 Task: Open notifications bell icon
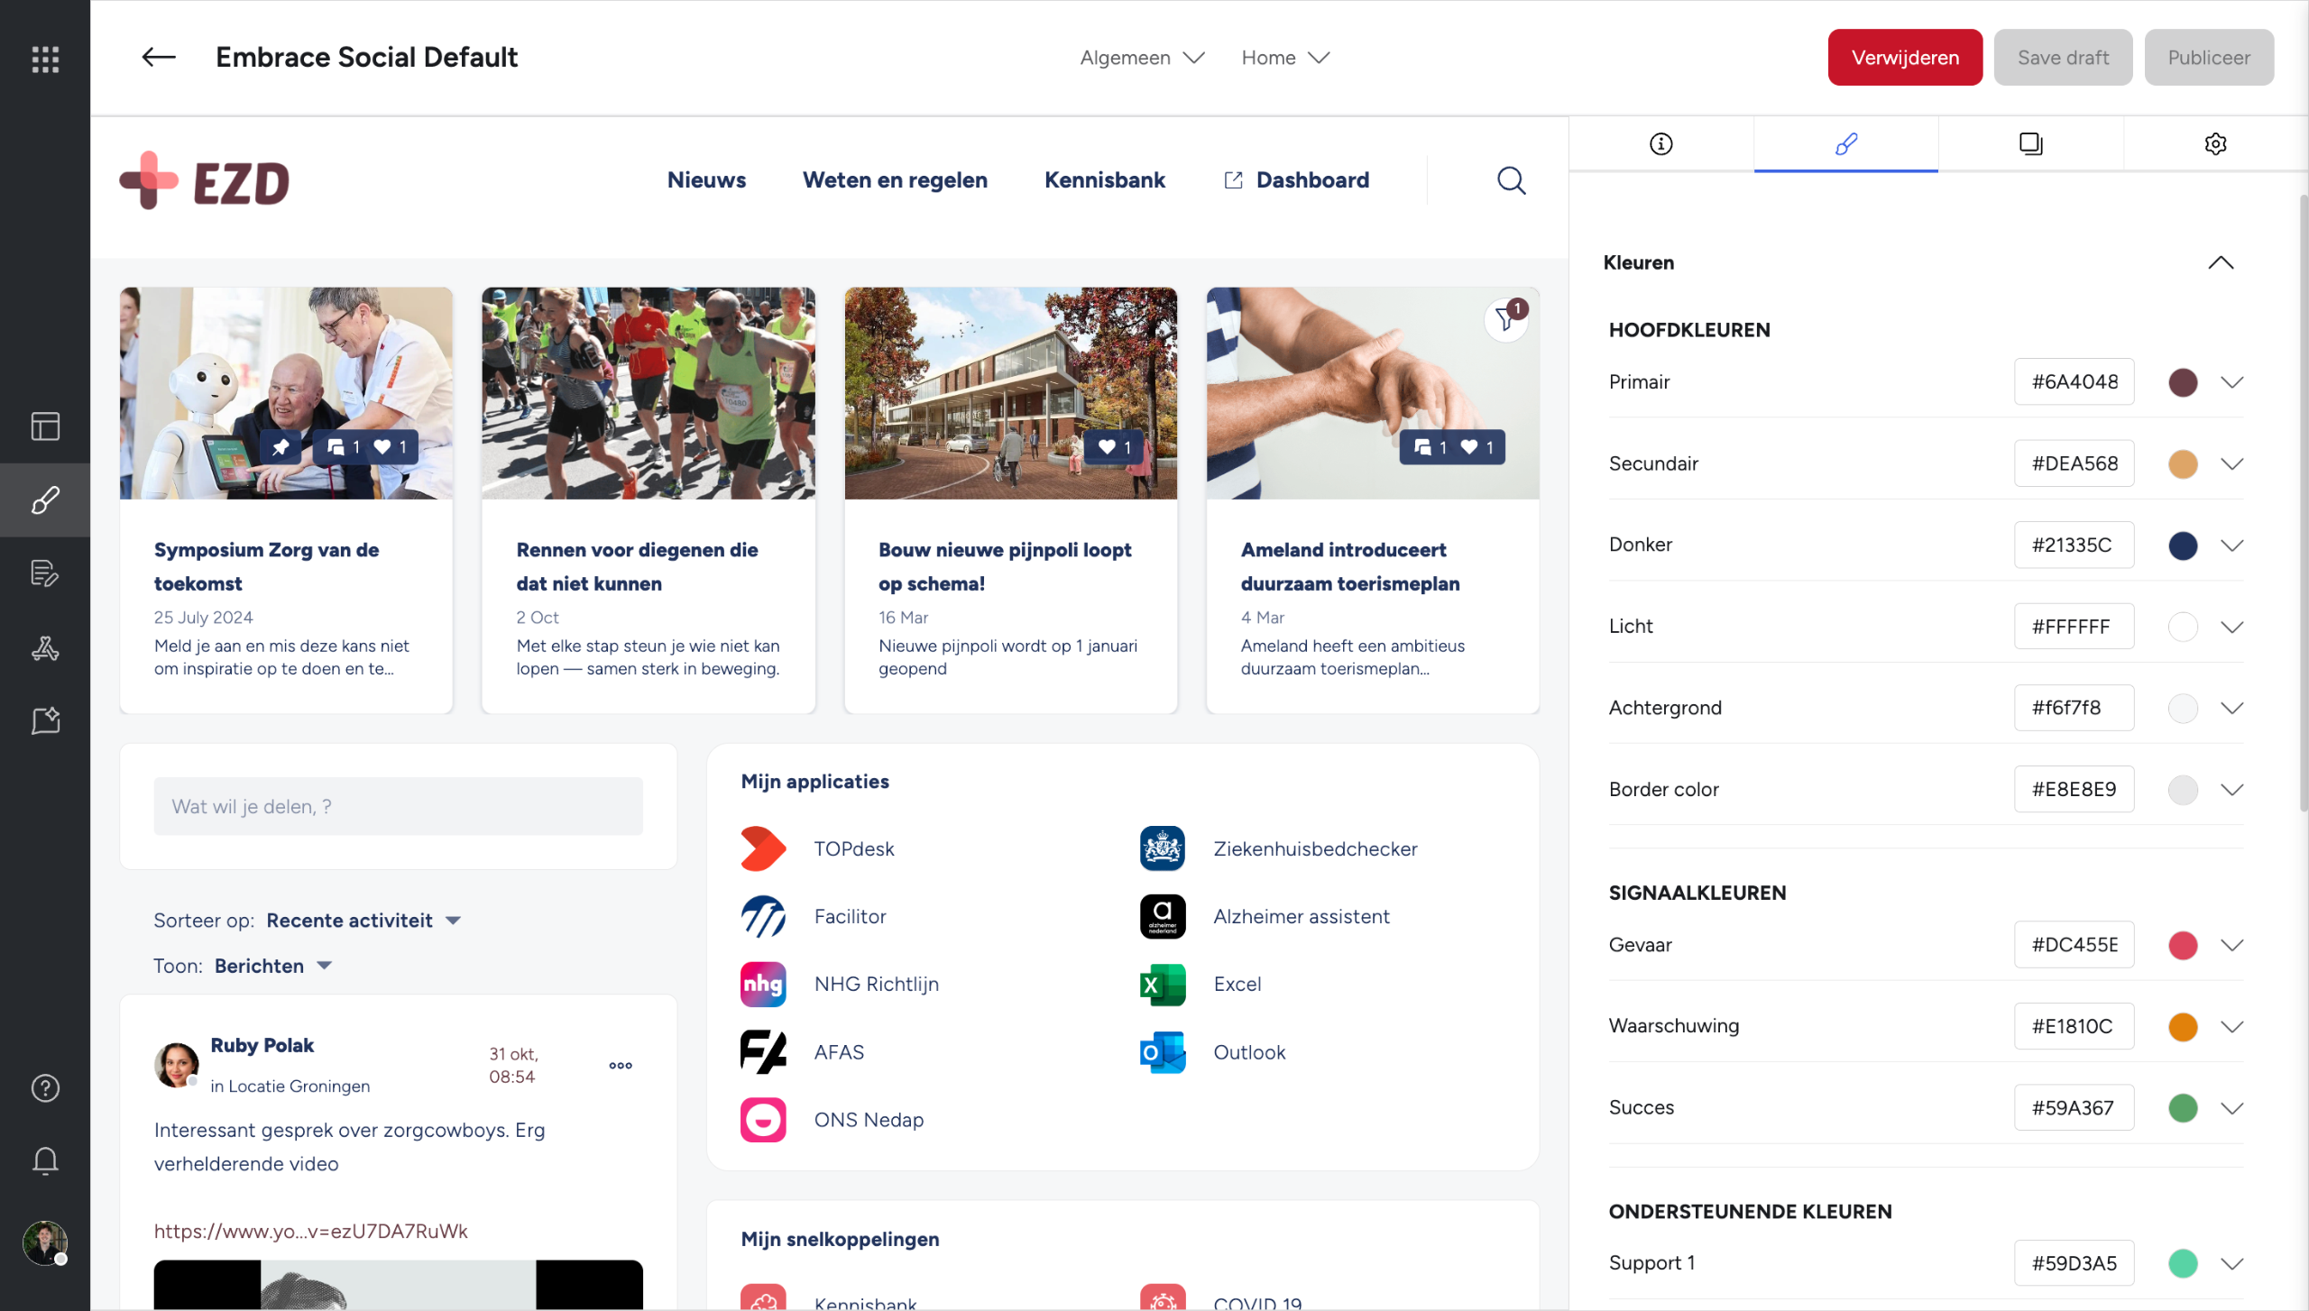pos(45,1160)
